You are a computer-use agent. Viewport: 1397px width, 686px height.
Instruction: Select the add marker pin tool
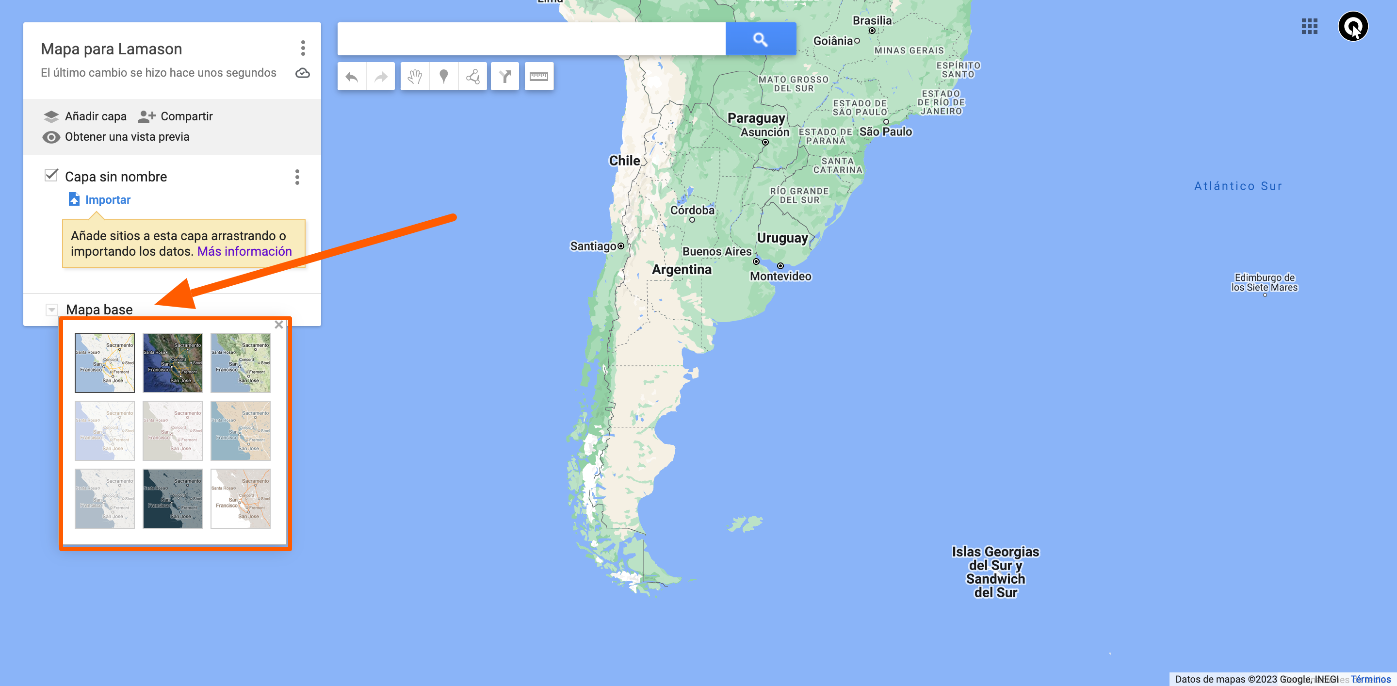[444, 77]
